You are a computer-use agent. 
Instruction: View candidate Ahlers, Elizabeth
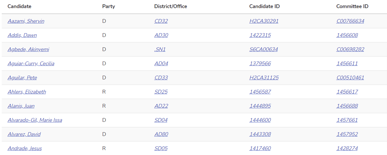(27, 92)
